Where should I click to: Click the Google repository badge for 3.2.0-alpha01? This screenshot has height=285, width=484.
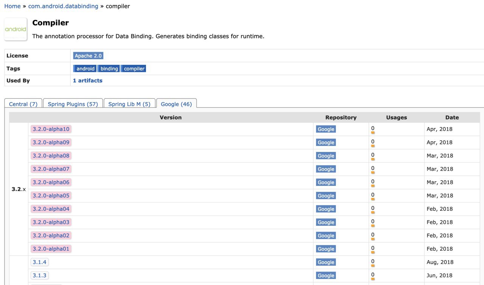point(326,249)
